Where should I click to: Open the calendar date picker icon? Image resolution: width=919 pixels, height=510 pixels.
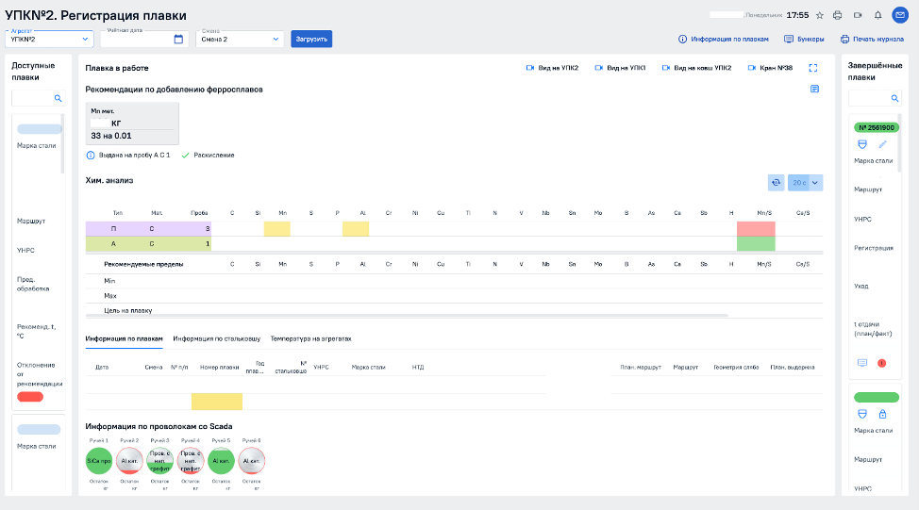178,39
